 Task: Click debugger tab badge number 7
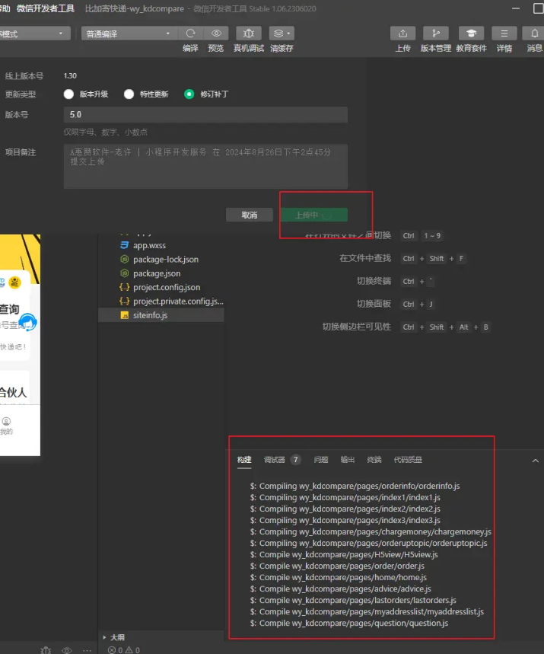coord(295,460)
